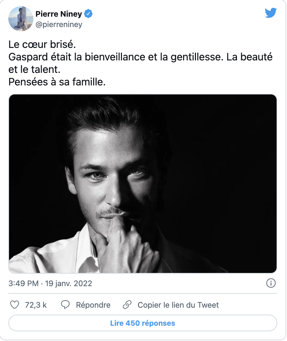Click the 72,3 k likes count
This screenshot has width=287, height=341.
click(x=36, y=305)
